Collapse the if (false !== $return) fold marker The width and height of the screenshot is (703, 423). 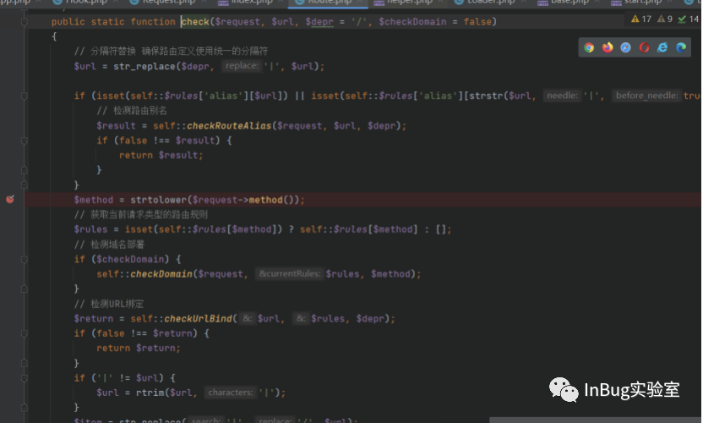pos(25,333)
